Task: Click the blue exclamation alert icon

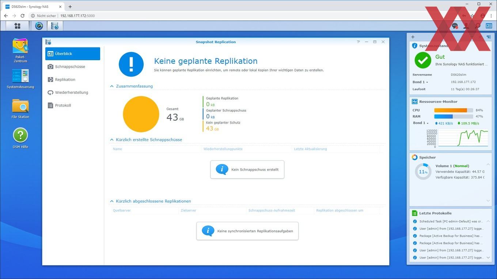Action: tap(131, 64)
